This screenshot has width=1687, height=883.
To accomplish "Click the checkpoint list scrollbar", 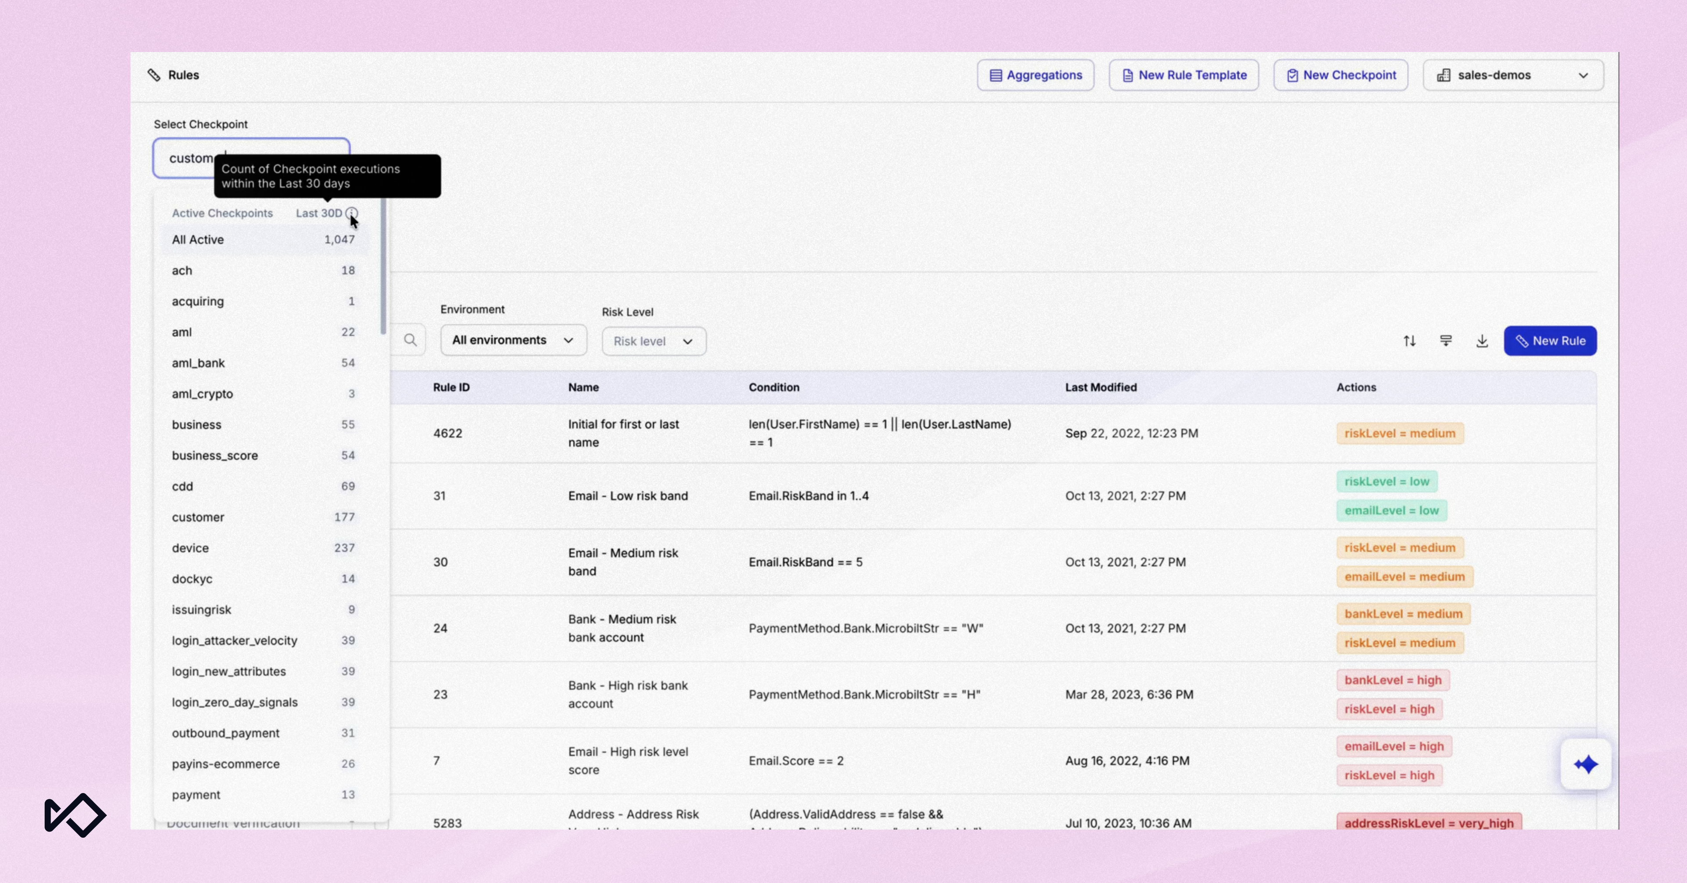I will pyautogui.click(x=383, y=265).
